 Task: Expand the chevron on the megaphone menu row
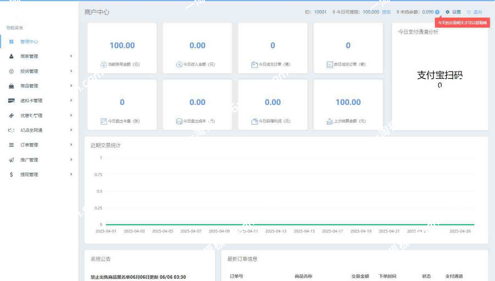click(71, 130)
